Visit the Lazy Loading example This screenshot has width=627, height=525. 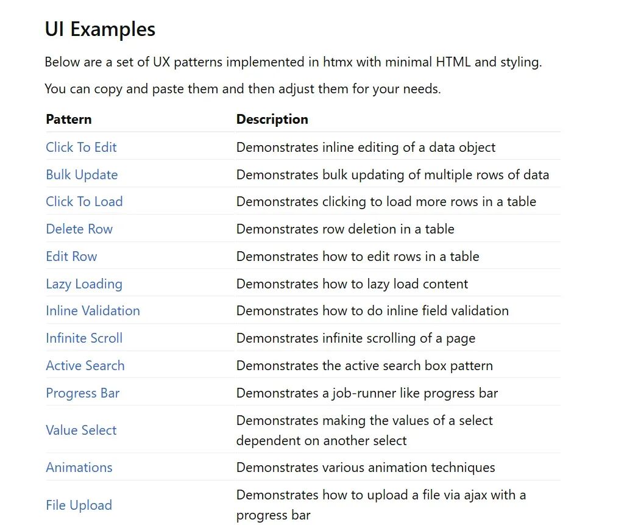click(x=84, y=284)
